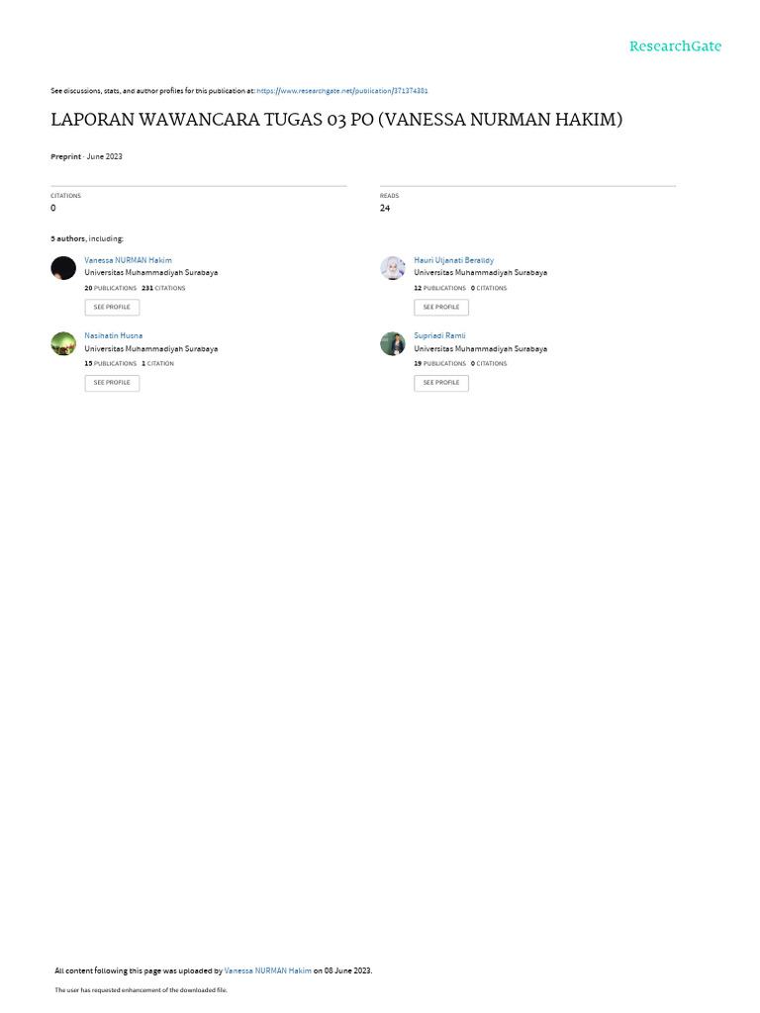Click the ResearchGate logo

click(x=675, y=46)
